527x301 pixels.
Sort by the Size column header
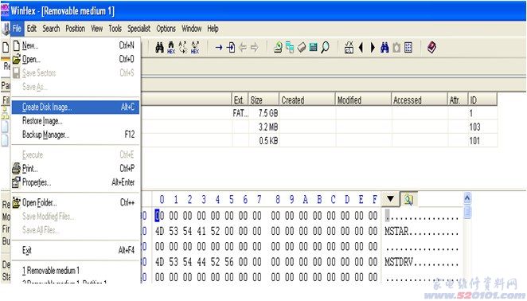coord(263,100)
